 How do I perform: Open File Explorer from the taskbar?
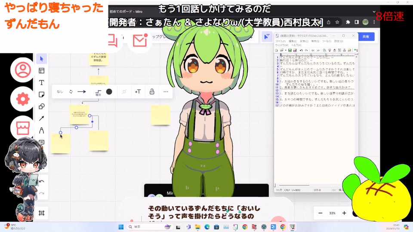(197, 227)
